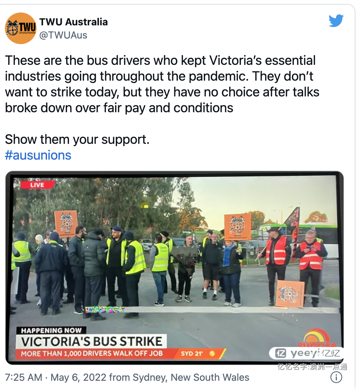Screen dimensions: 359x389
Task: Click the TWU Australia display name
Action: tap(73, 22)
